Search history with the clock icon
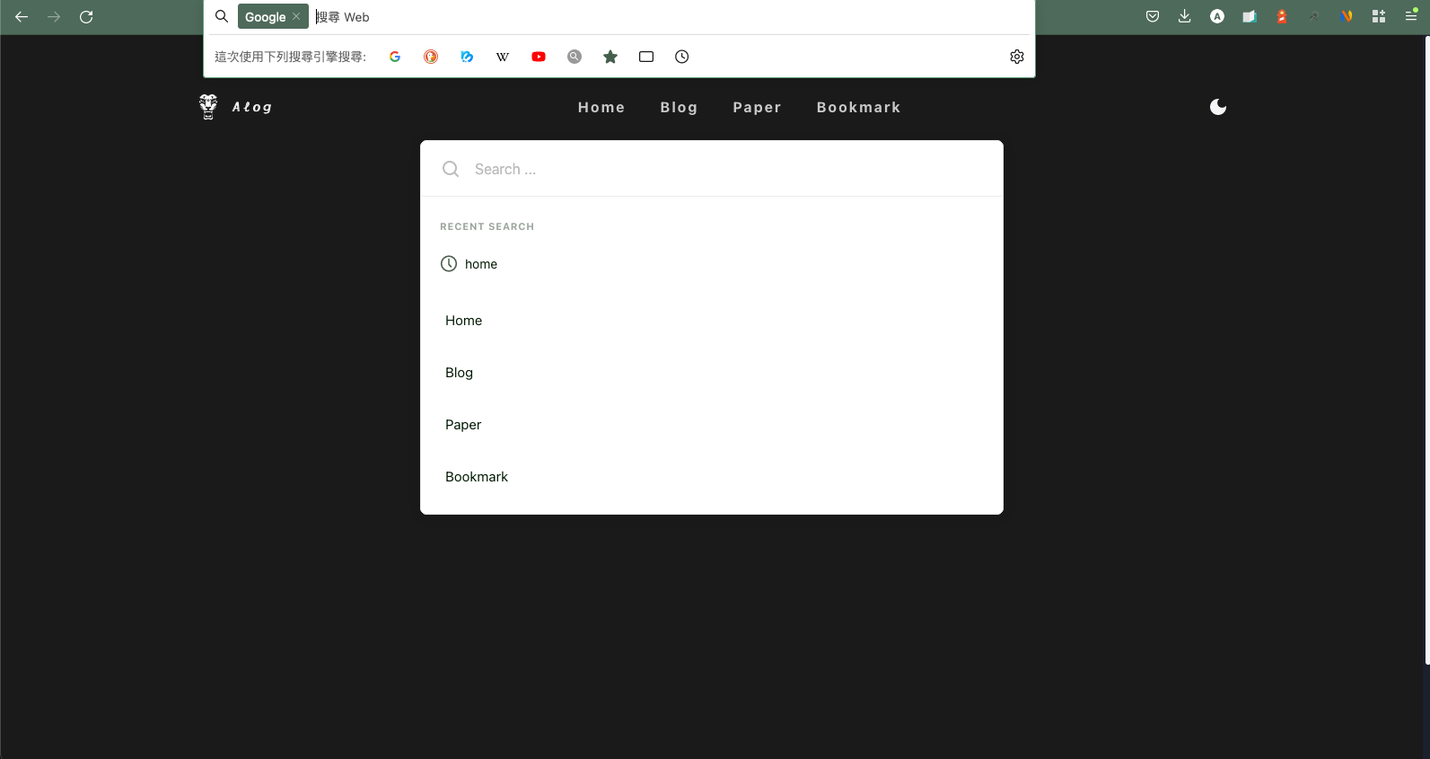This screenshot has height=759, width=1430. tap(682, 57)
